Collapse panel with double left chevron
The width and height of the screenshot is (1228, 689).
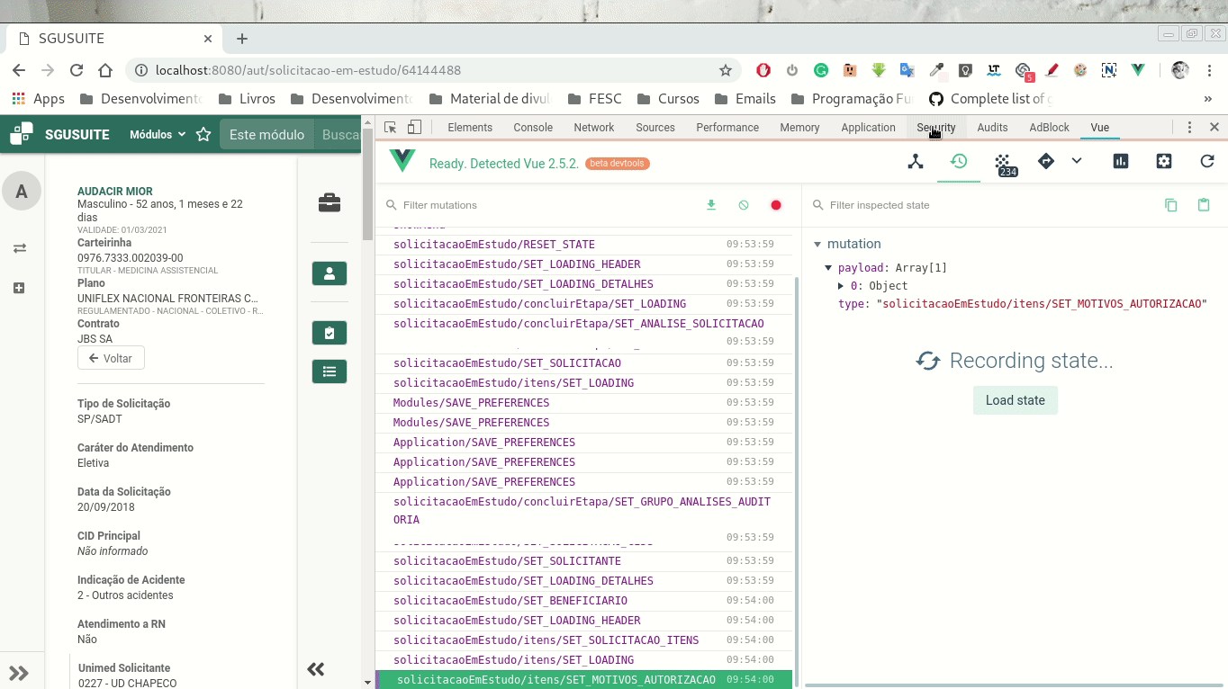pos(315,669)
